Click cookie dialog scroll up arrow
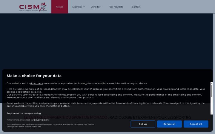 click(212, 83)
